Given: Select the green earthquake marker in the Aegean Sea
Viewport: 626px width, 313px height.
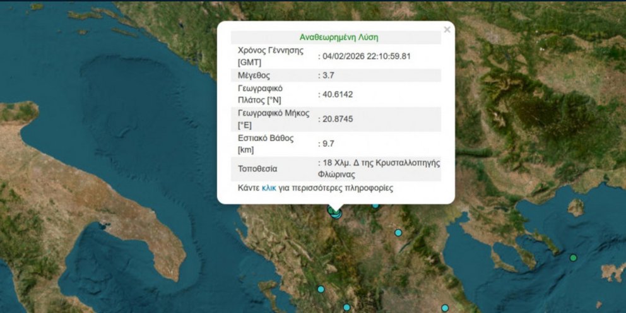Looking at the screenshot, I should coord(573,257).
